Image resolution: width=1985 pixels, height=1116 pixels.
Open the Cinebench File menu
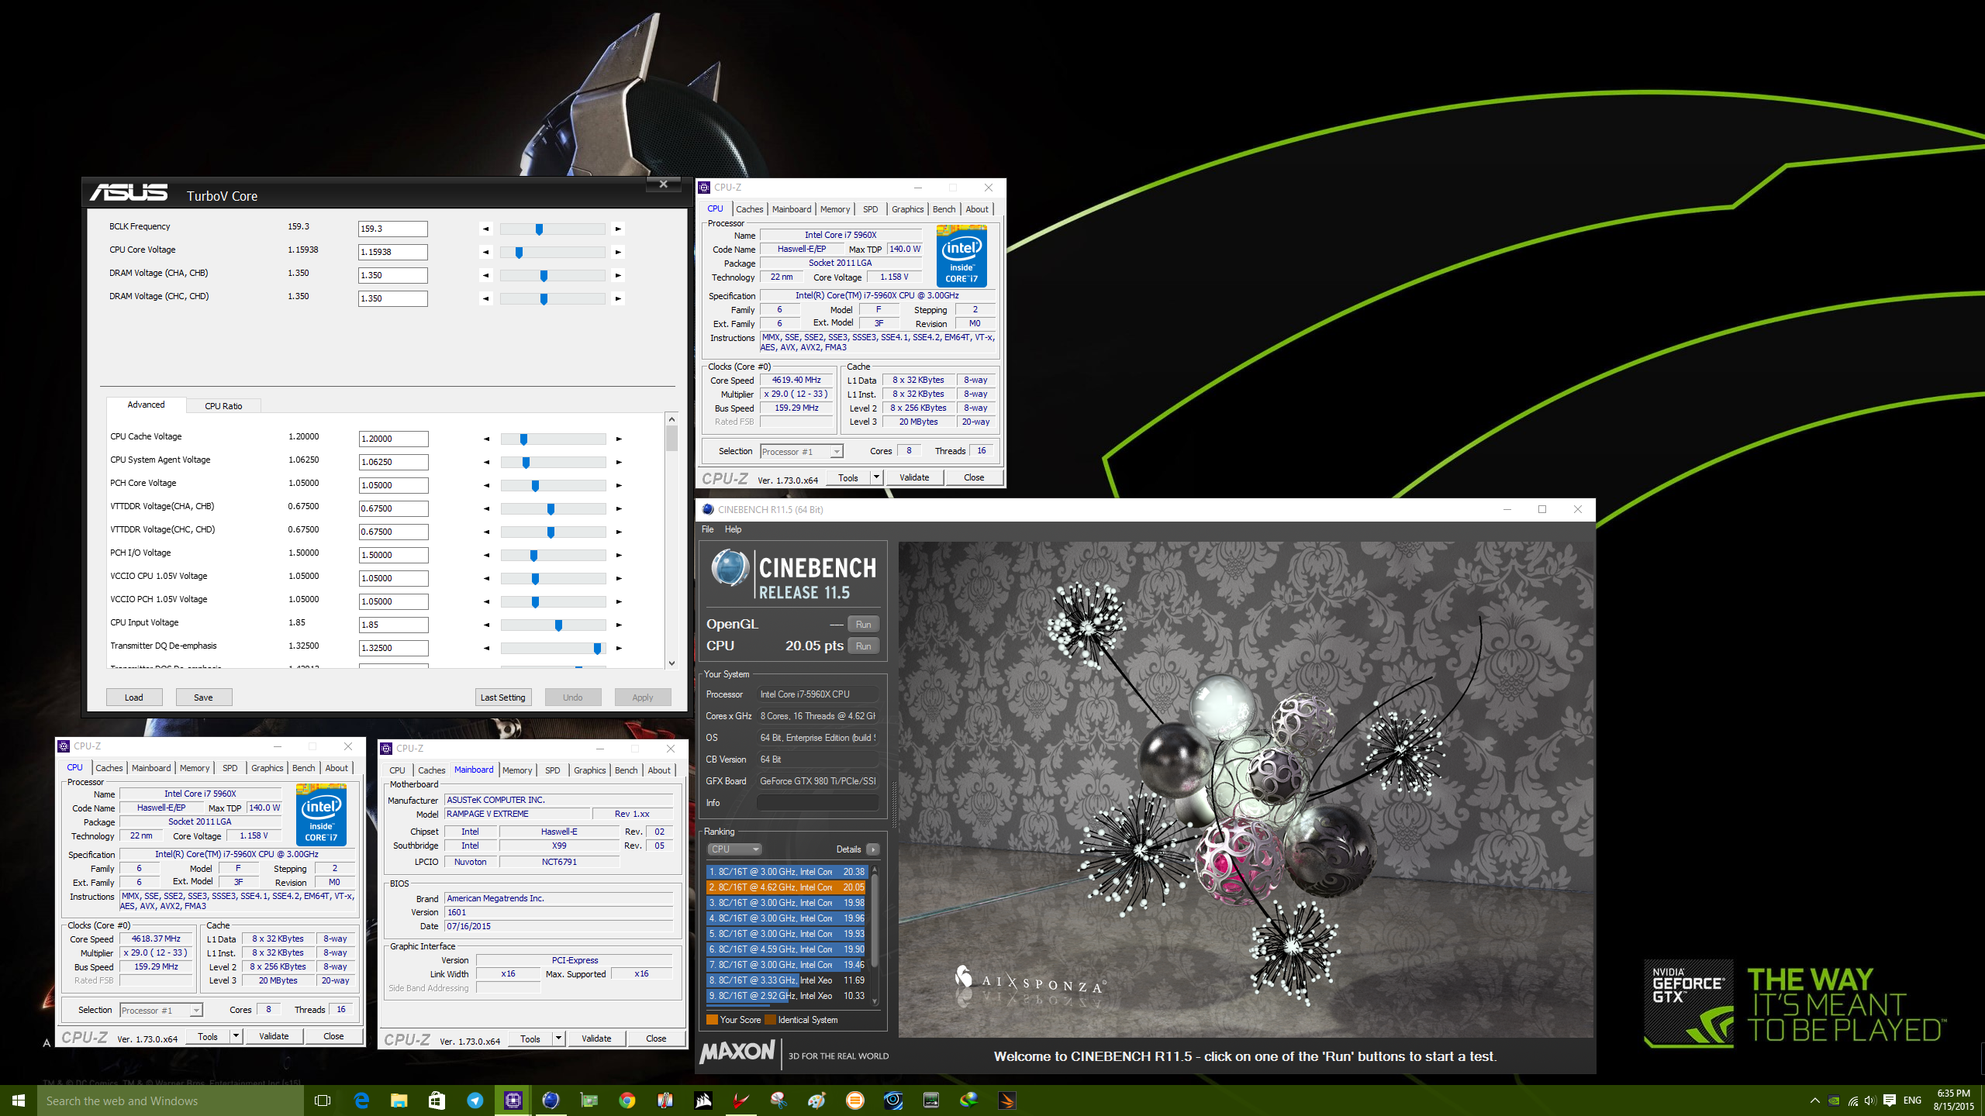(x=707, y=529)
